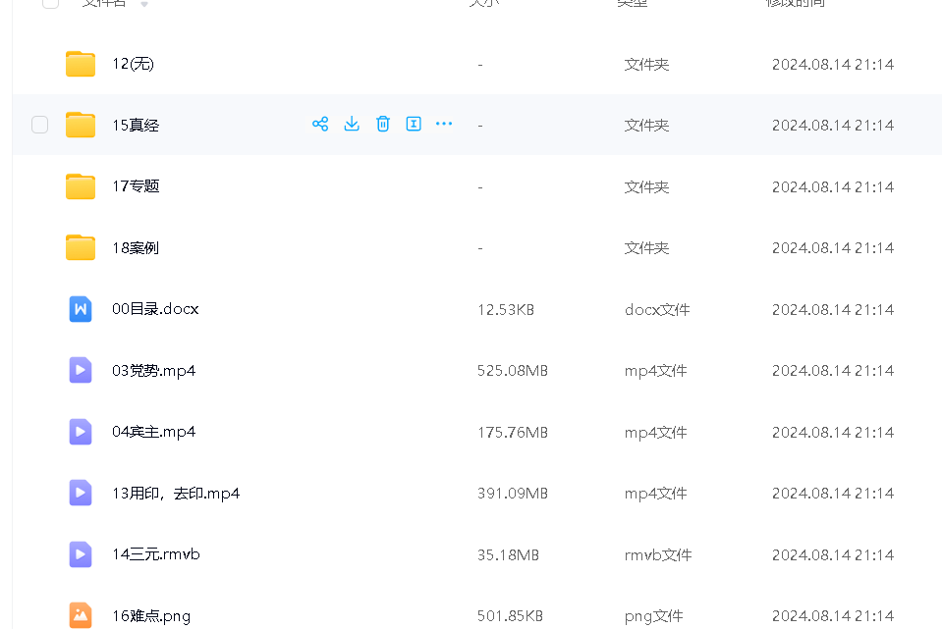
Task: Click the image icon of 16难点.png
Action: [81, 615]
